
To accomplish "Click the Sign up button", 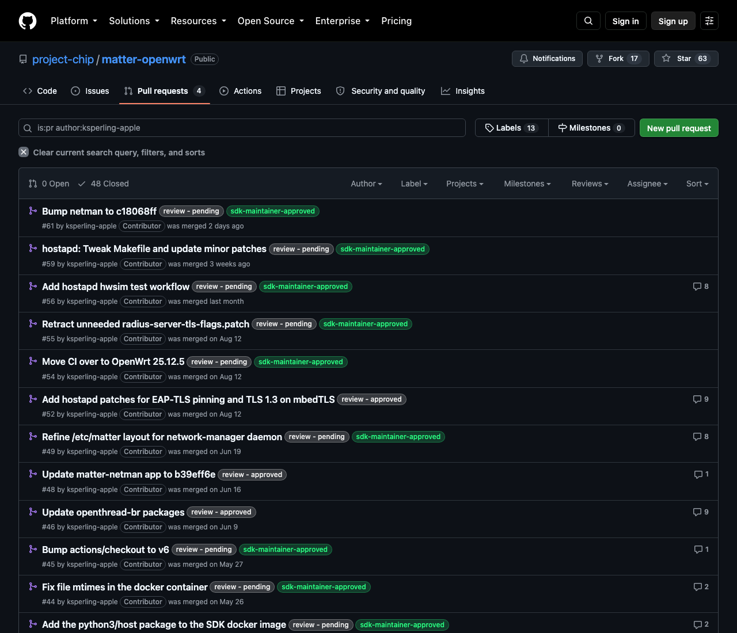I will [673, 21].
